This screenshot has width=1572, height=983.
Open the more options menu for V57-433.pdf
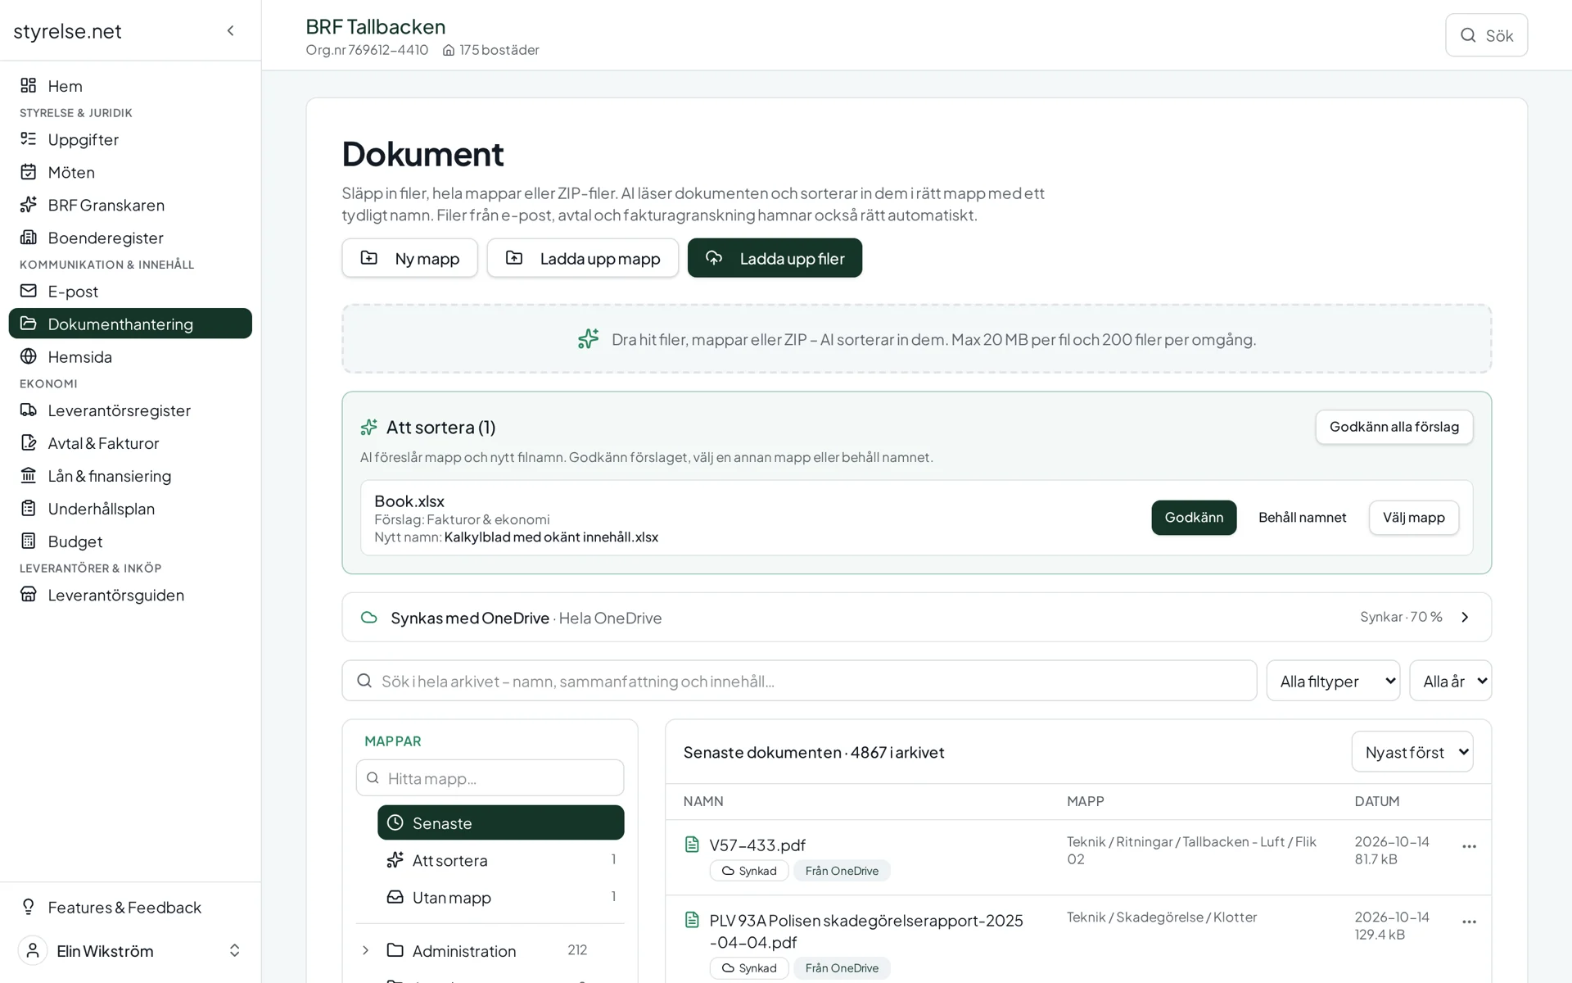pos(1469,846)
